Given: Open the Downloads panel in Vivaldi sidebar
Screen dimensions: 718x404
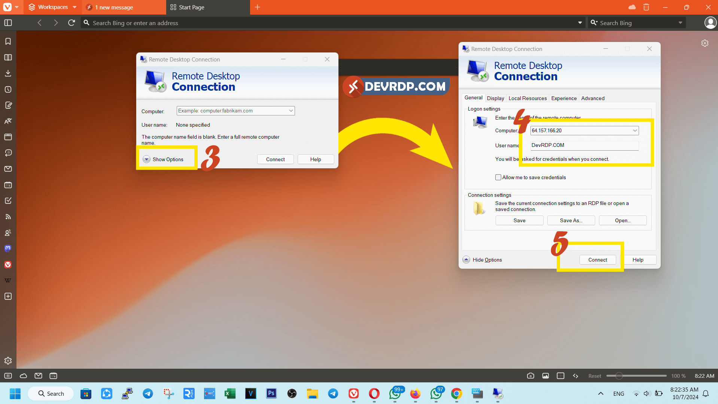Looking at the screenshot, I should click(8, 73).
